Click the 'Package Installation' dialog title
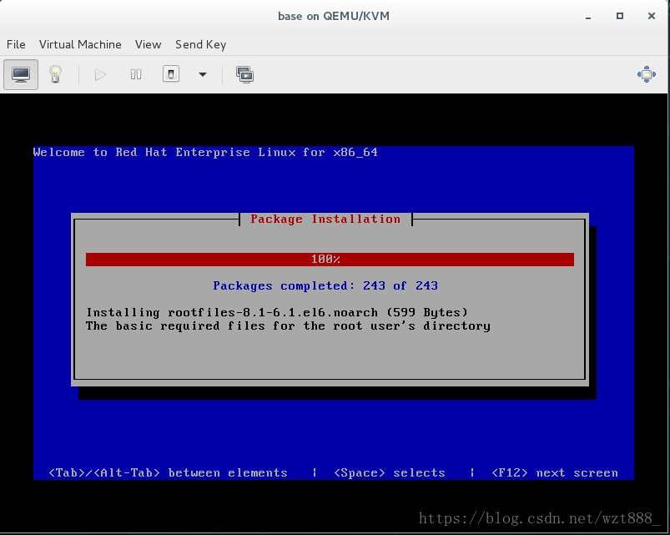The image size is (670, 535). (x=325, y=220)
